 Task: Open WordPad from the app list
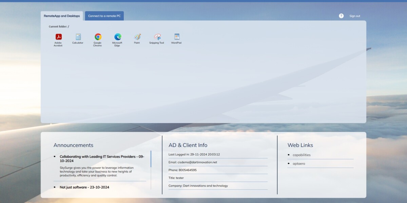(x=176, y=38)
